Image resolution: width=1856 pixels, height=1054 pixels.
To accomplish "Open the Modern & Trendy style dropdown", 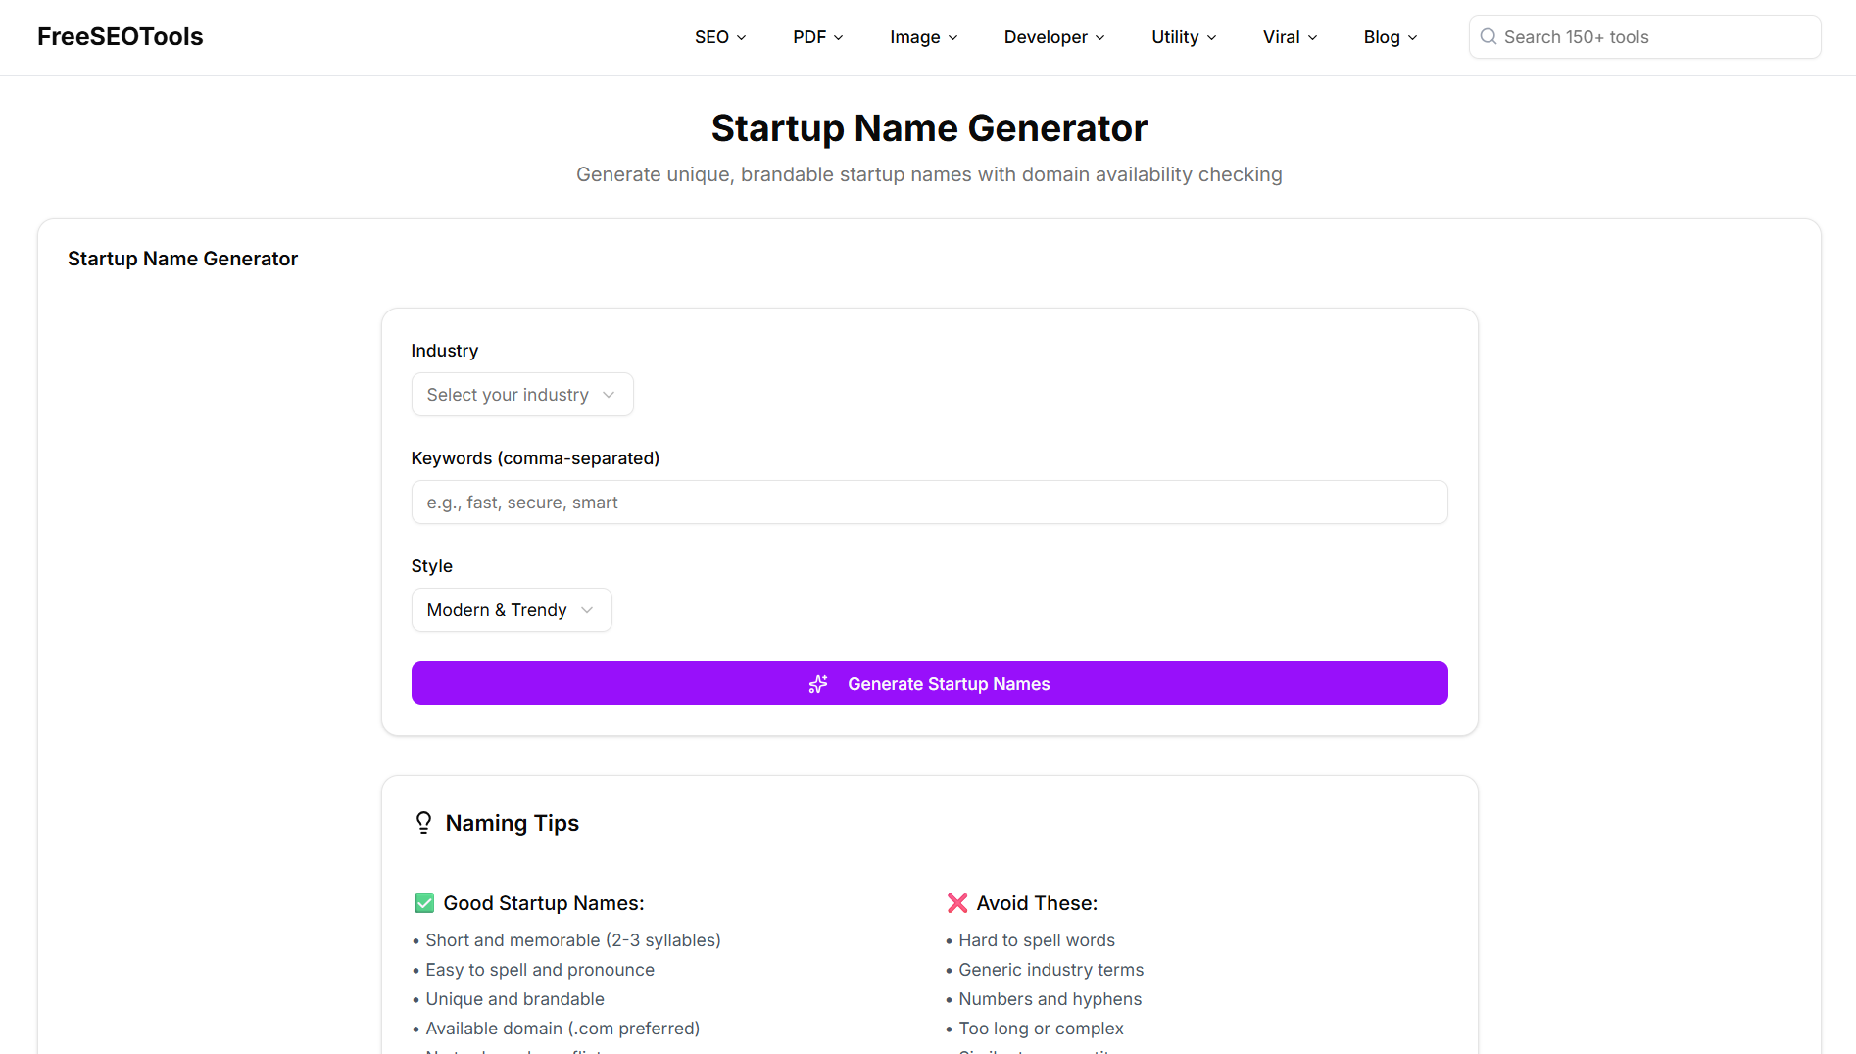I will (x=511, y=609).
